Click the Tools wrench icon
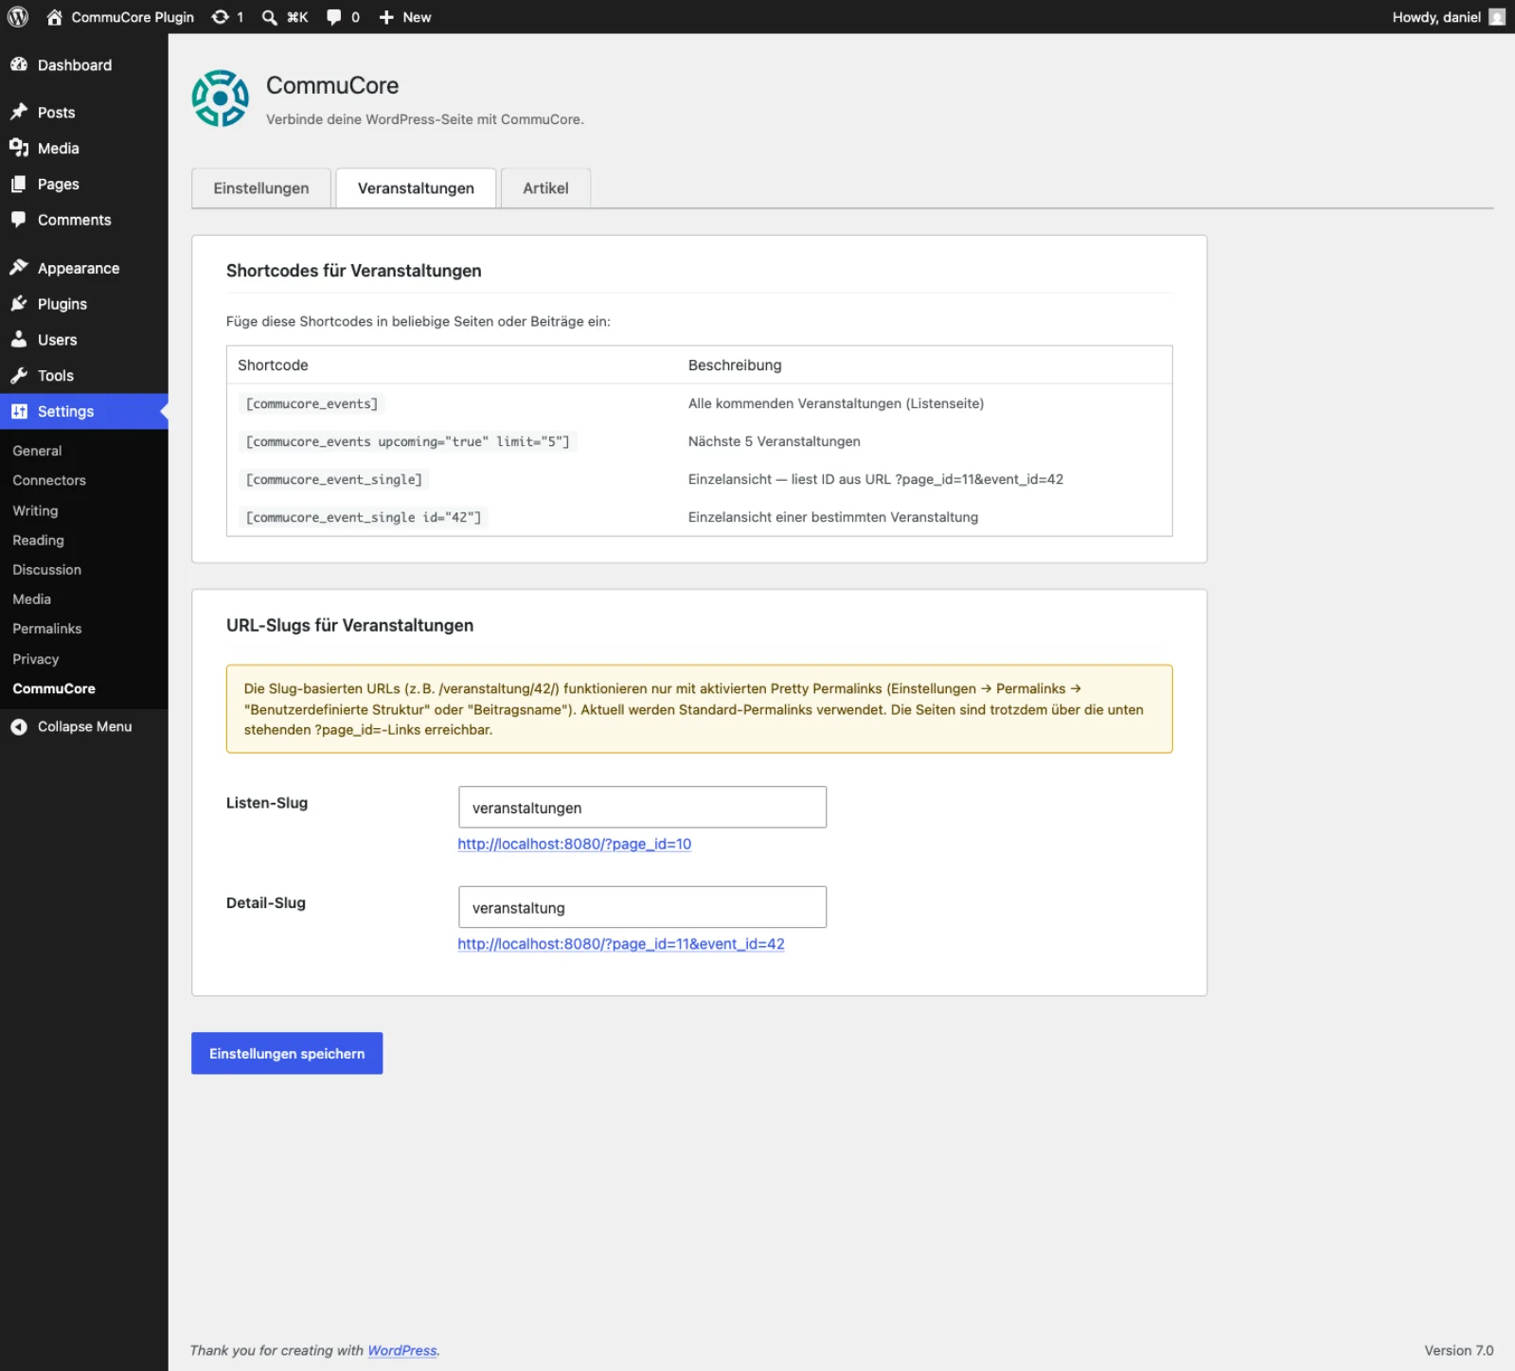1515x1371 pixels. (x=19, y=375)
